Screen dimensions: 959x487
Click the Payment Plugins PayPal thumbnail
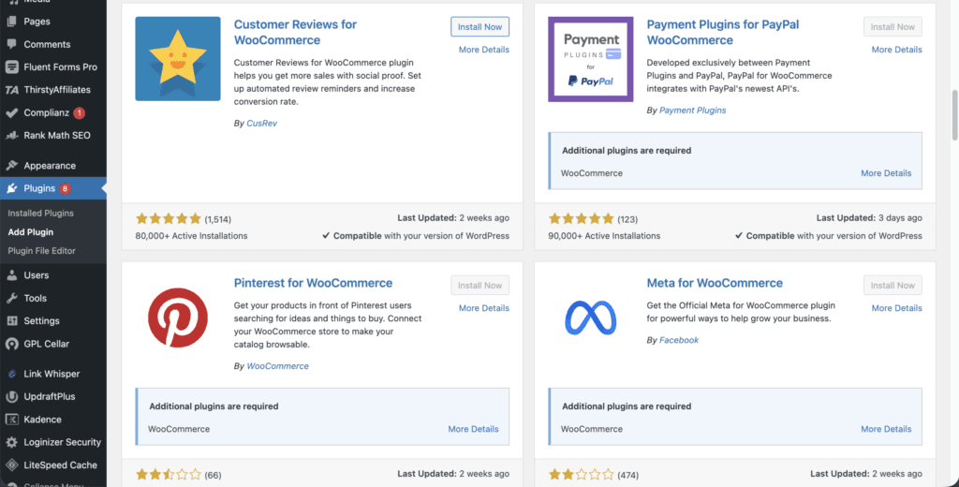click(x=591, y=59)
